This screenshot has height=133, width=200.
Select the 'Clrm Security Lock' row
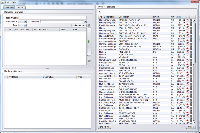click(146, 60)
